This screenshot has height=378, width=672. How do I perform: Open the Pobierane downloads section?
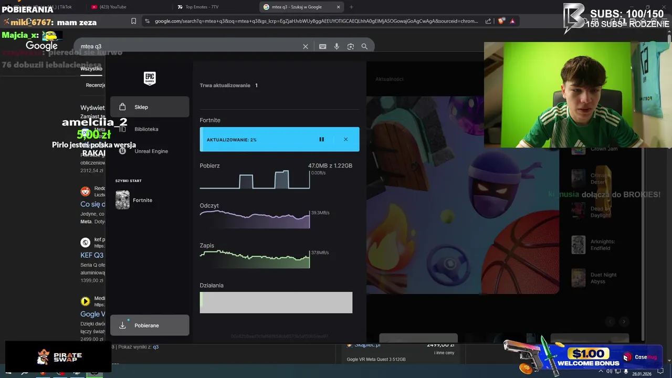tap(150, 325)
